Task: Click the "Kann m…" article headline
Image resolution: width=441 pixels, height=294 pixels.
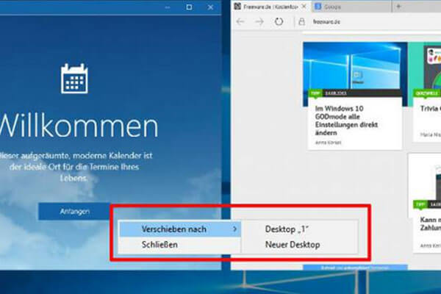Action: [x=430, y=223]
